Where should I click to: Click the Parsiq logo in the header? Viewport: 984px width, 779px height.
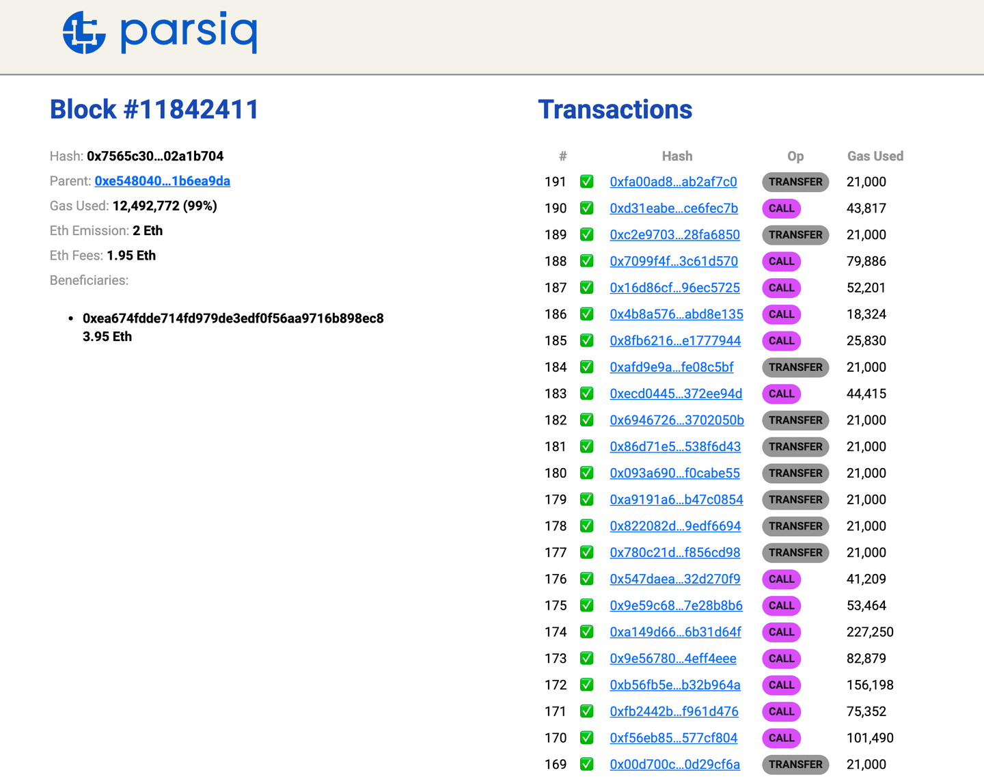coord(159,32)
